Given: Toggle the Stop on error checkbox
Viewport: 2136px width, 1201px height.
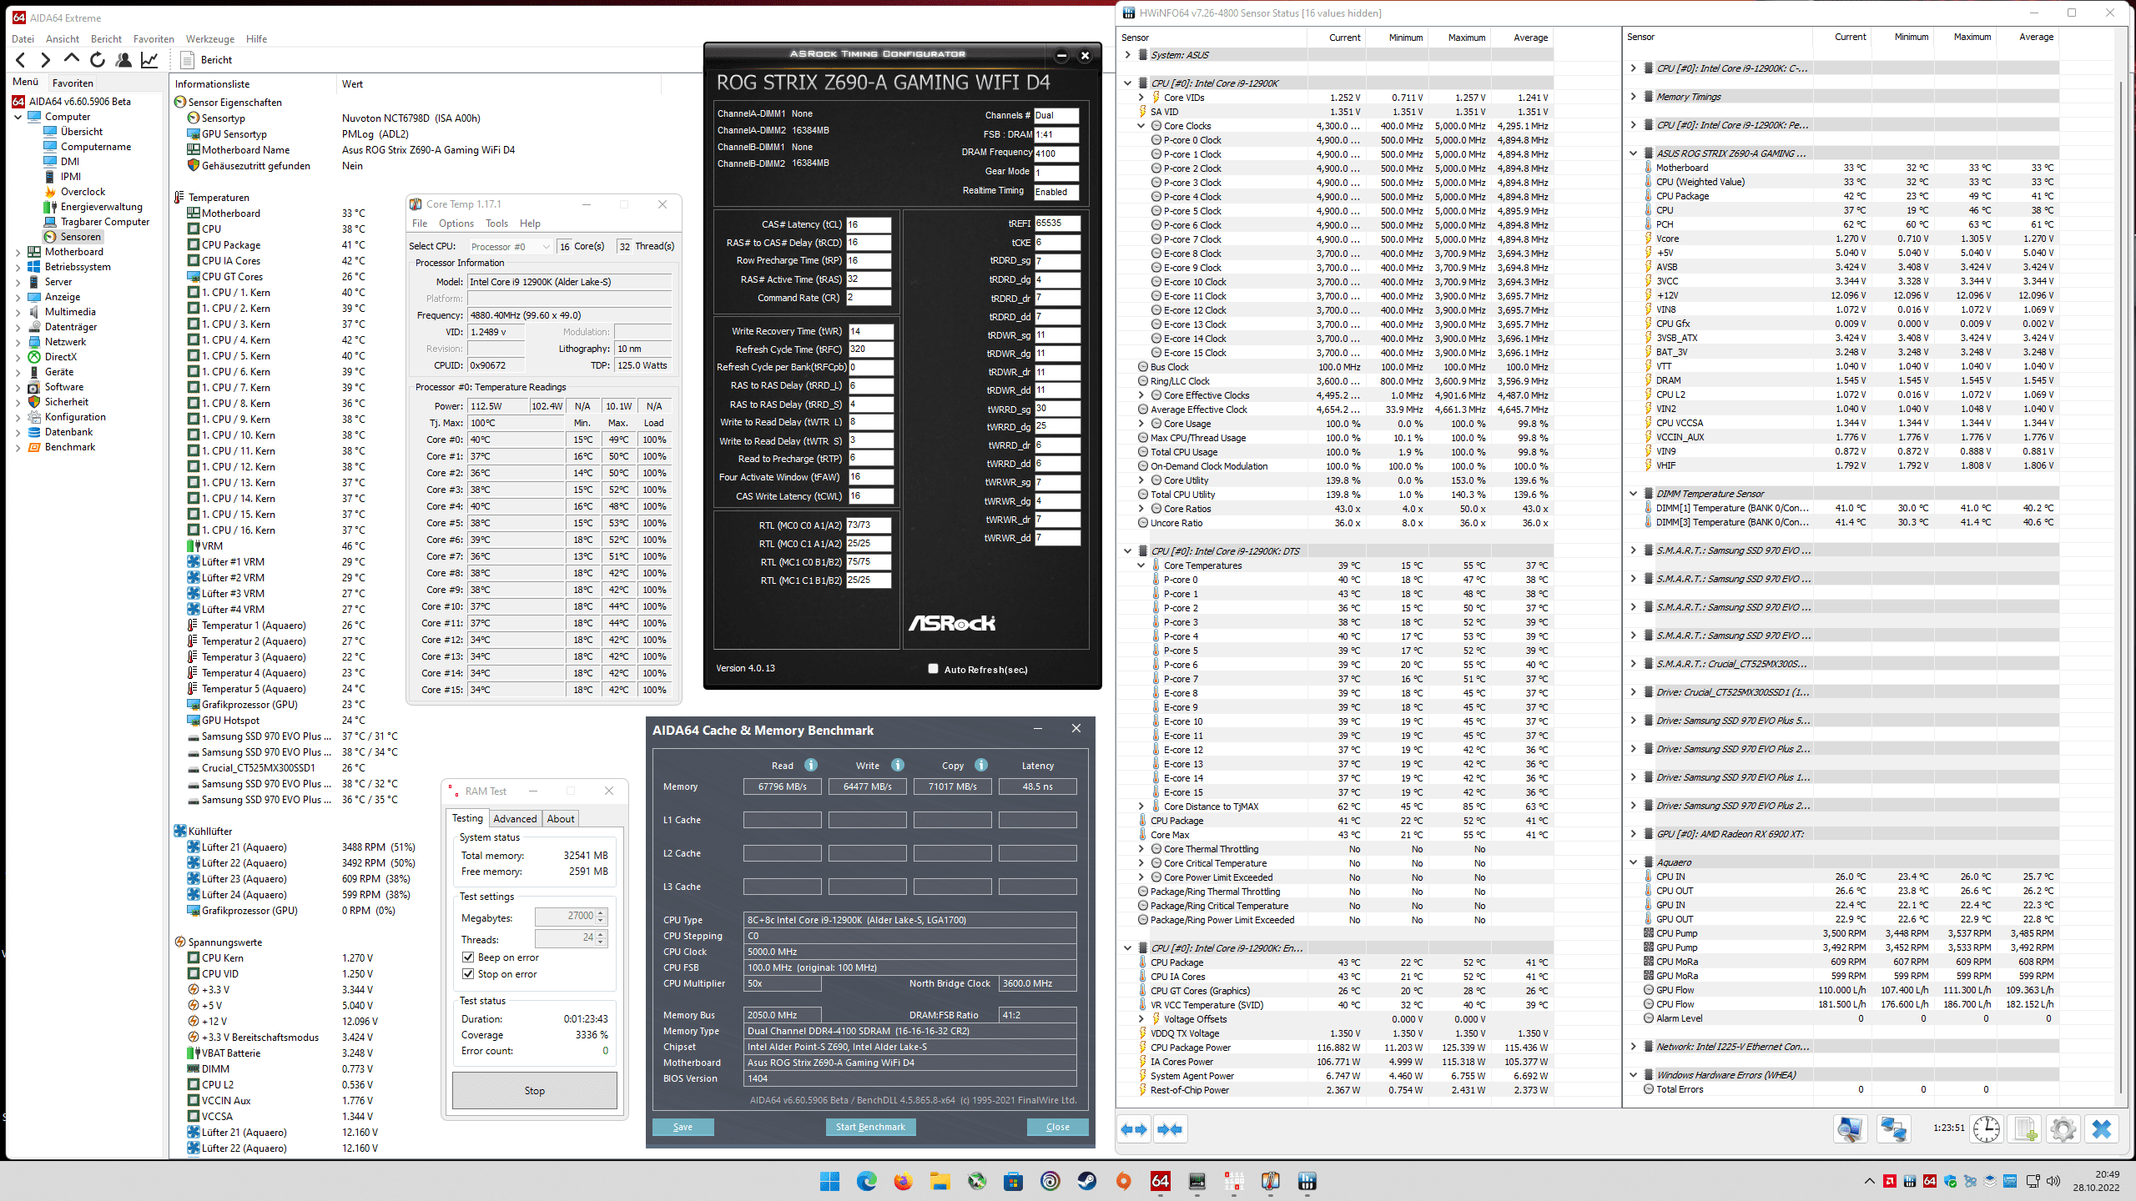Looking at the screenshot, I should [469, 974].
